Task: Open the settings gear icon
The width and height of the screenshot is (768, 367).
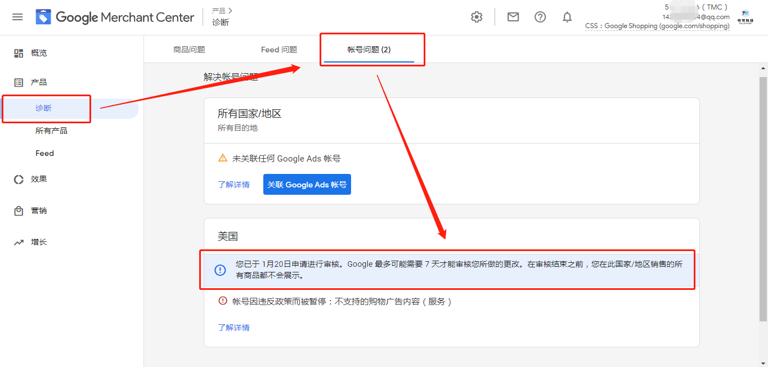Action: click(x=477, y=17)
